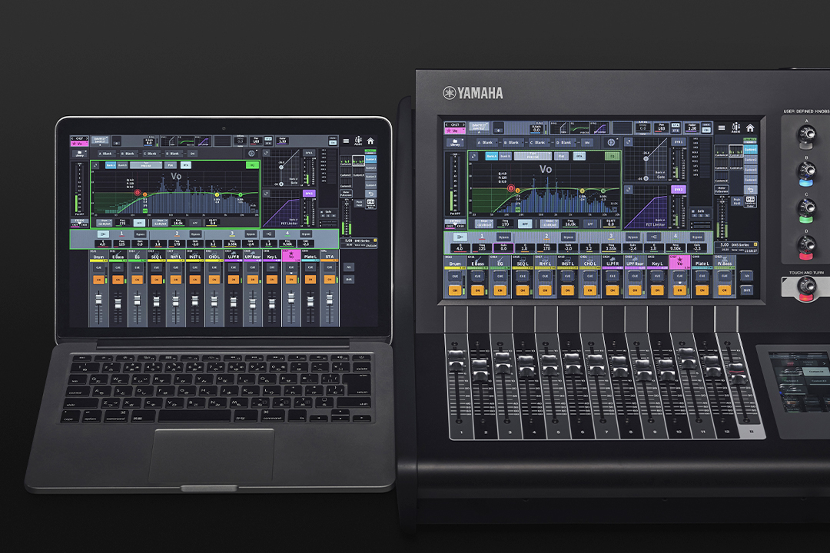Viewport: 830px width, 553px height.
Task: Open C Blank slot dropdown on mixer
Action: click(x=539, y=142)
